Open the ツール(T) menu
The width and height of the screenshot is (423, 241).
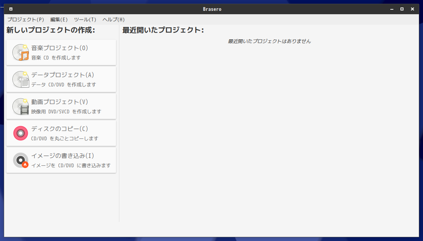(85, 19)
